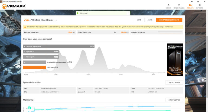The image size is (208, 112).
Task: Click the orange Your score bar
Action: 34,67
